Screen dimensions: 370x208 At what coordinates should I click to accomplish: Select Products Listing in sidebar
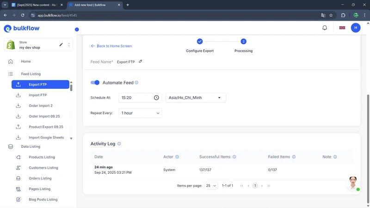coord(42,157)
